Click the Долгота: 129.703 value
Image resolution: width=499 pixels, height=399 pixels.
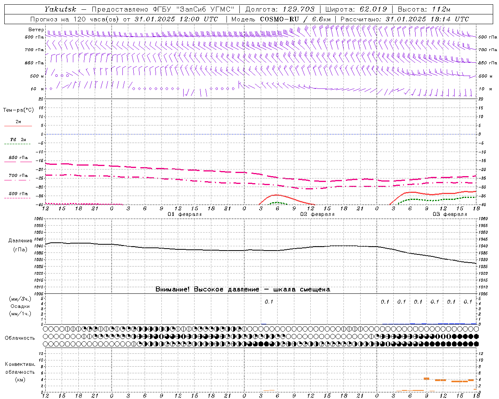(x=280, y=9)
